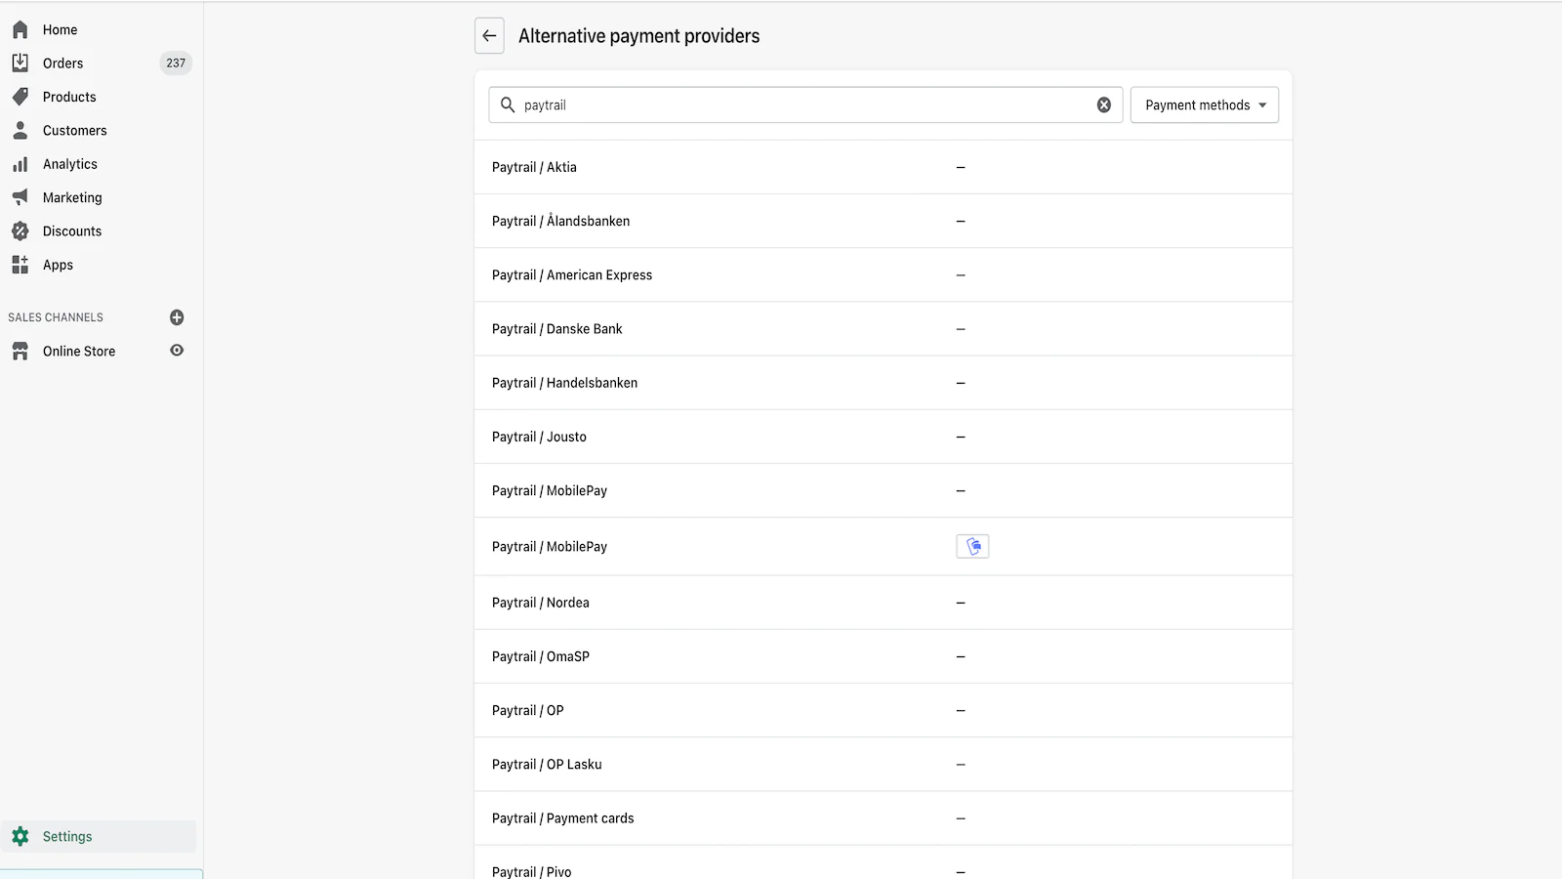The width and height of the screenshot is (1562, 879).
Task: Clear the paytrail search text
Action: click(x=1104, y=105)
